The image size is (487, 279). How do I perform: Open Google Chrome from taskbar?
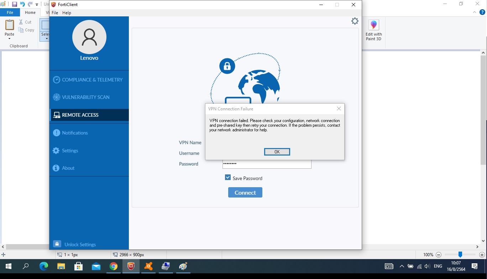coord(114,266)
